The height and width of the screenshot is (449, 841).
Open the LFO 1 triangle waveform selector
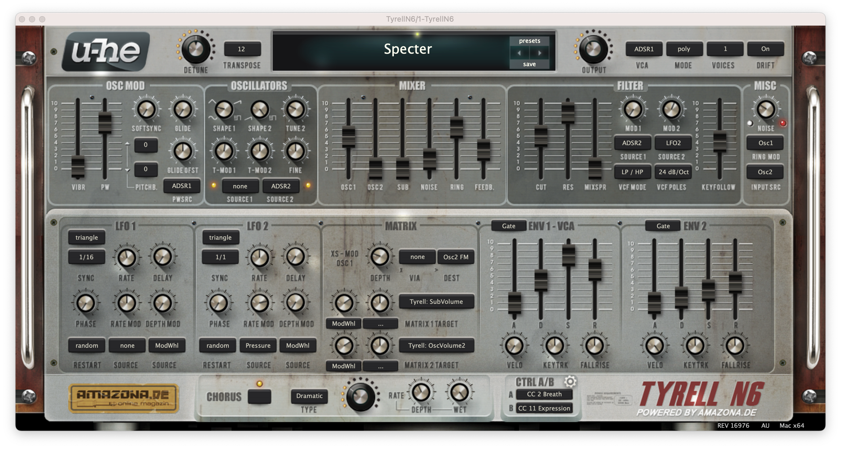click(x=87, y=237)
